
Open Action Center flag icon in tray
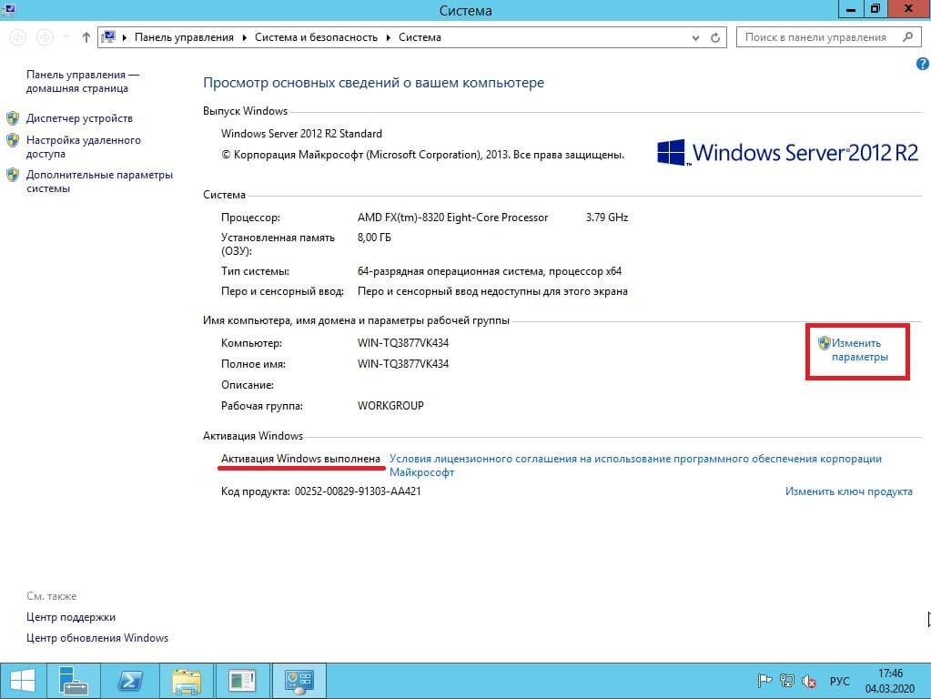764,681
